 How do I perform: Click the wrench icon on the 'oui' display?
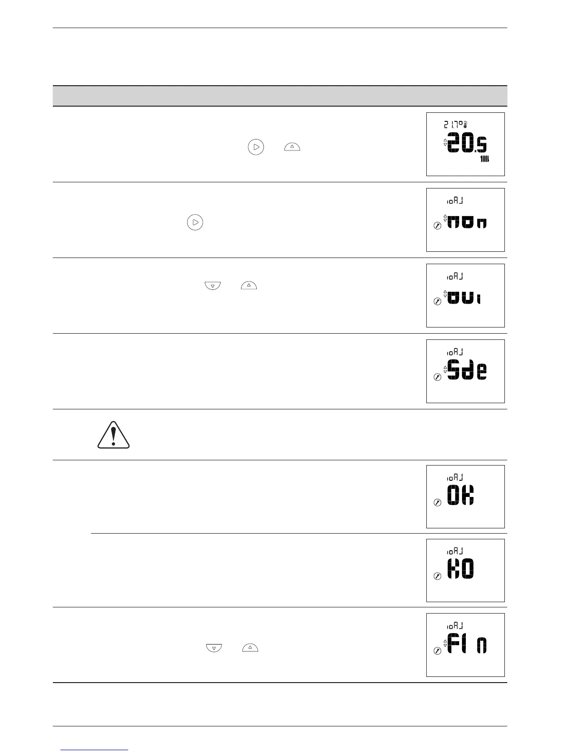tap(438, 301)
